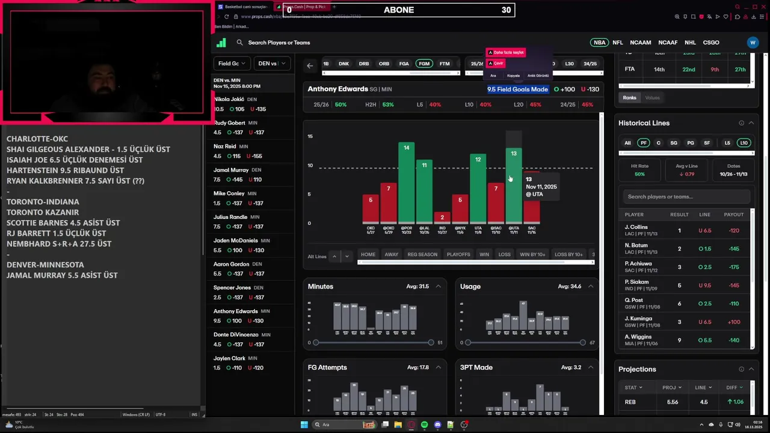Image resolution: width=770 pixels, height=433 pixels.
Task: Filter chart by AWAY games
Action: [x=392, y=254]
